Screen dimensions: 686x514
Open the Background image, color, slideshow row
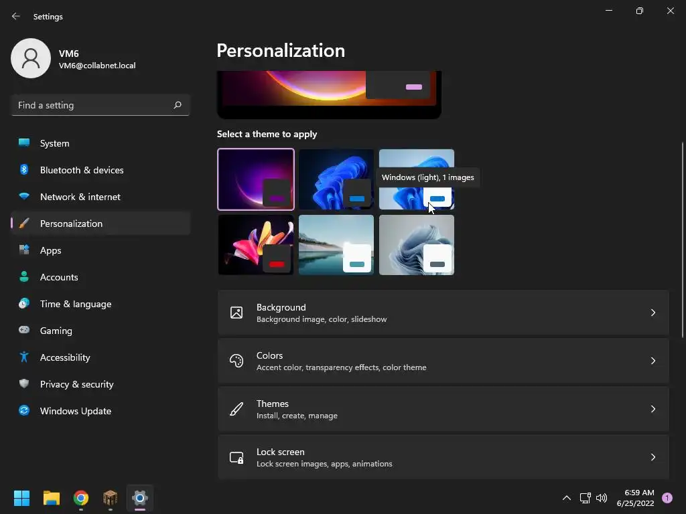point(443,313)
